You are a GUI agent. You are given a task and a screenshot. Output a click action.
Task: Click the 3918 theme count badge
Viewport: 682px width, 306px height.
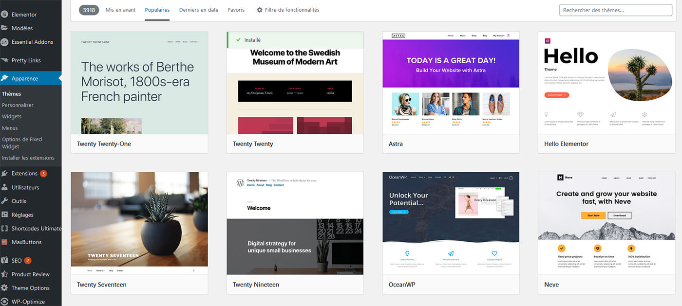click(x=89, y=10)
